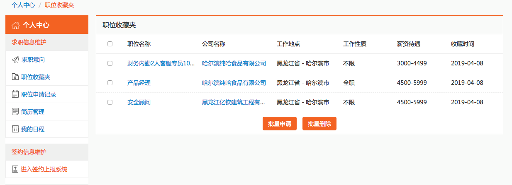Click the upload icon beside 进入签约上报系统

[15, 169]
